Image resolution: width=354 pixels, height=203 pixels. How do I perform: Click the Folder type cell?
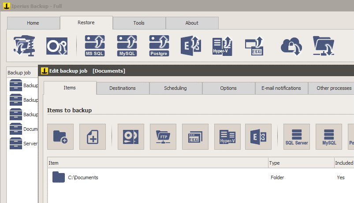coord(277,177)
